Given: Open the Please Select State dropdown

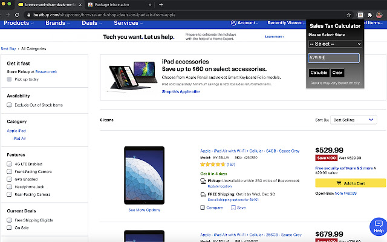Looking at the screenshot, I should pos(335,44).
